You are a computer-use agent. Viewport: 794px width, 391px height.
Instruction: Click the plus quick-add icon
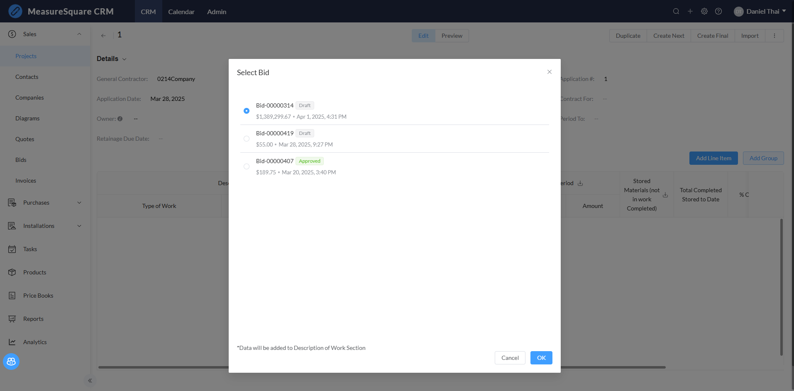pos(690,11)
